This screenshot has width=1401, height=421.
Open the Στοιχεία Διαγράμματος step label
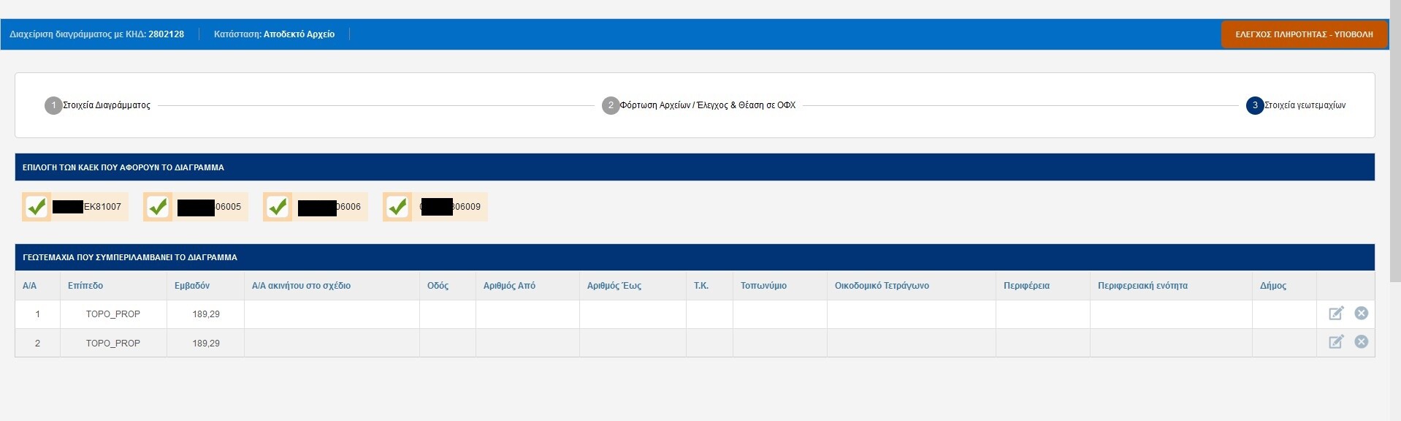[107, 105]
